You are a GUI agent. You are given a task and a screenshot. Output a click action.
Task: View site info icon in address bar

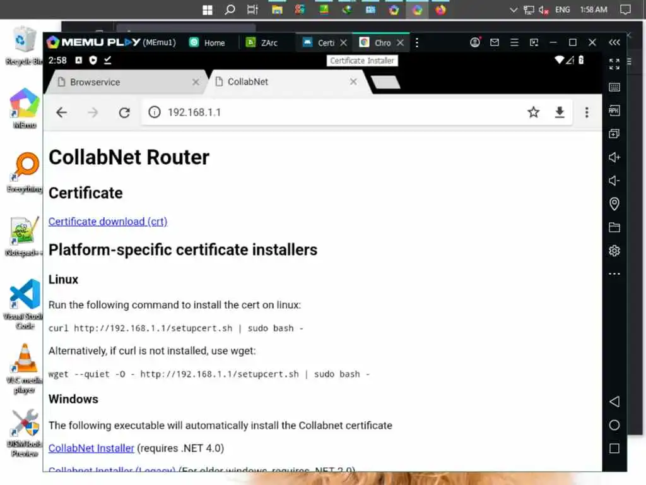tap(155, 112)
